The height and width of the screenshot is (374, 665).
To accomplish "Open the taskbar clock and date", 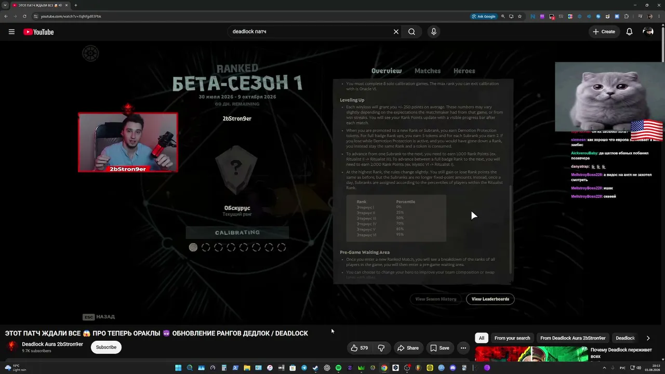I will point(652,368).
